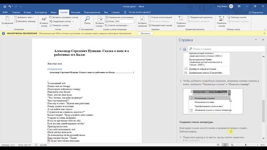Open Управление источниками
The image size is (267, 150).
(119, 17)
